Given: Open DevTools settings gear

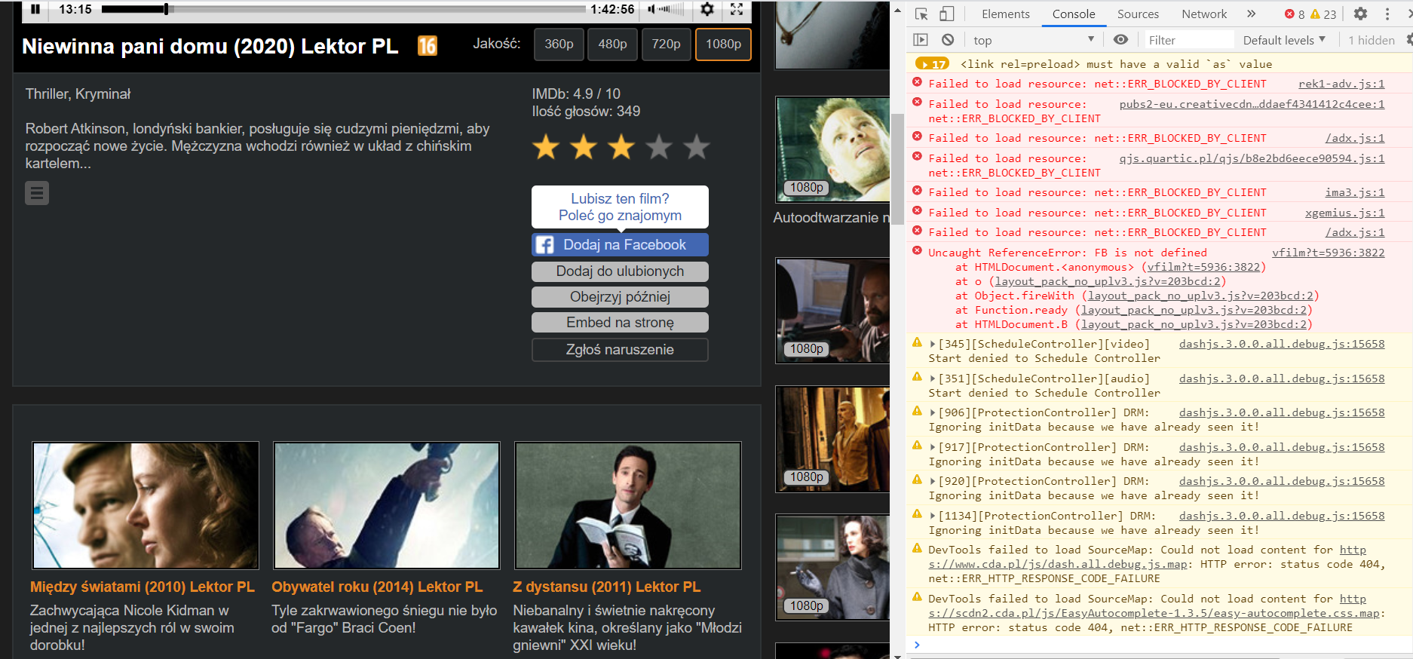Looking at the screenshot, I should pos(1360,14).
